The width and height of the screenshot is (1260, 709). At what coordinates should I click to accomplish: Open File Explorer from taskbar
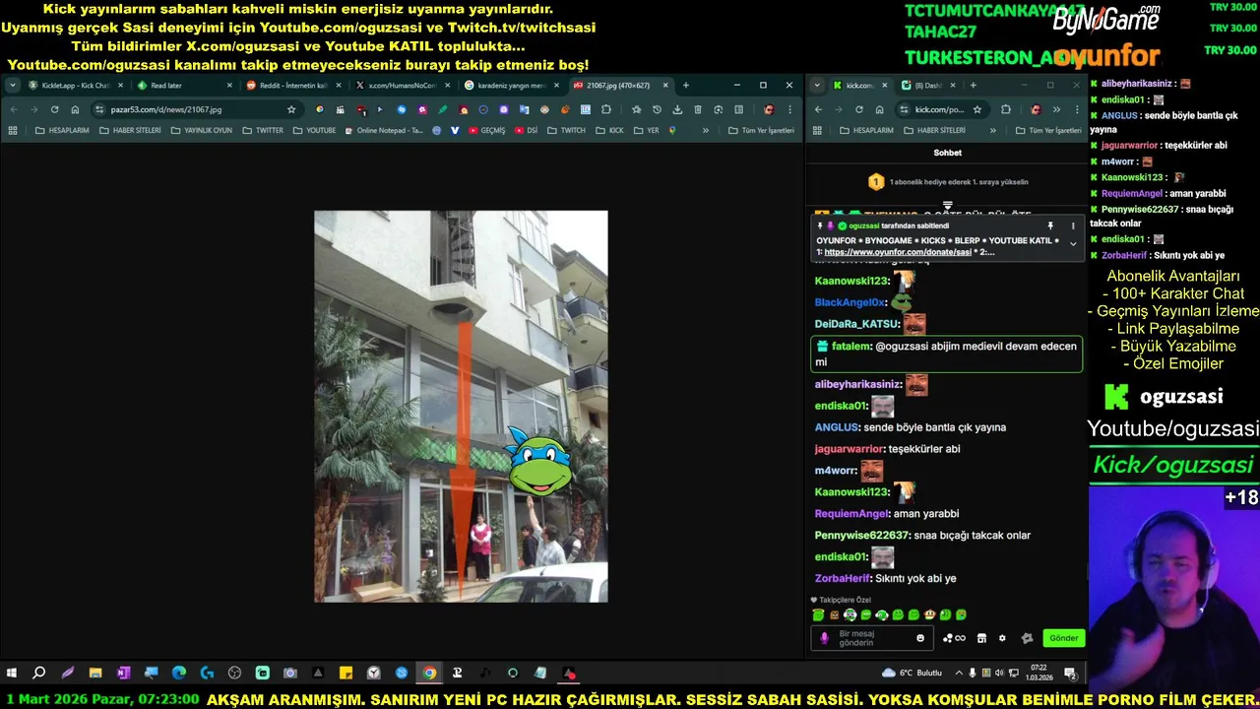[x=95, y=674]
